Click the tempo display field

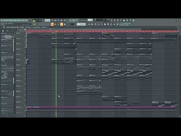tap(48, 20)
